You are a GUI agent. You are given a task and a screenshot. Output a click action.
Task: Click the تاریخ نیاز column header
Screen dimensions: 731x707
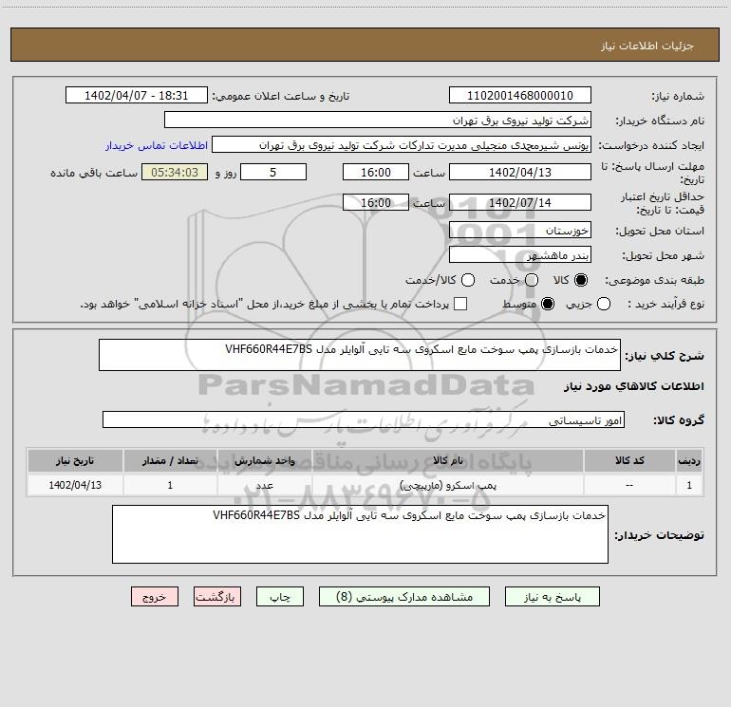[75, 460]
